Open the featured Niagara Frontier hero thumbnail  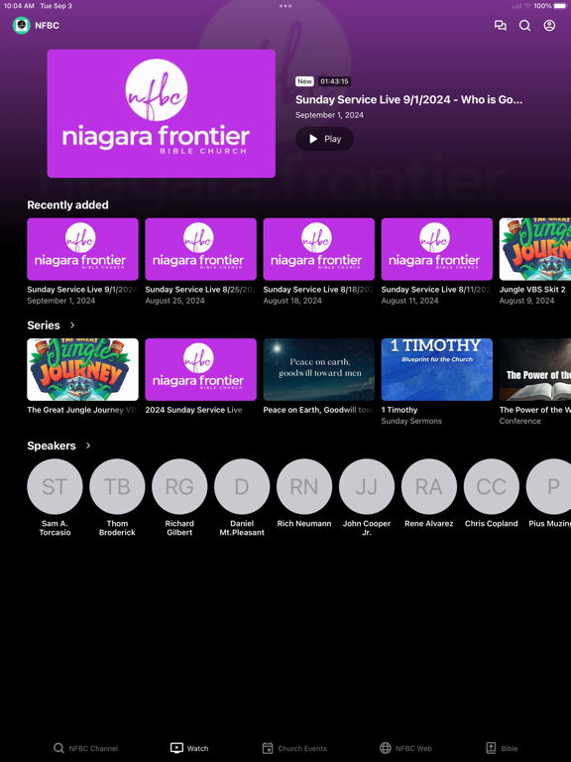(162, 114)
